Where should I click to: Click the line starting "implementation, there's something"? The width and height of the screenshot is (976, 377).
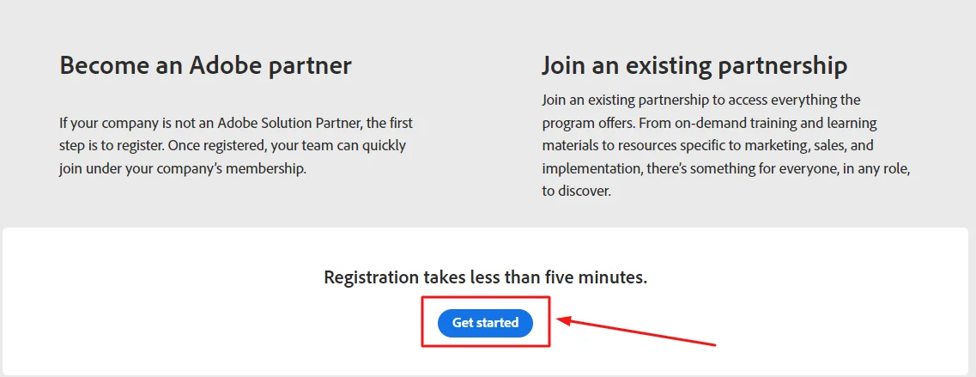[x=725, y=169]
